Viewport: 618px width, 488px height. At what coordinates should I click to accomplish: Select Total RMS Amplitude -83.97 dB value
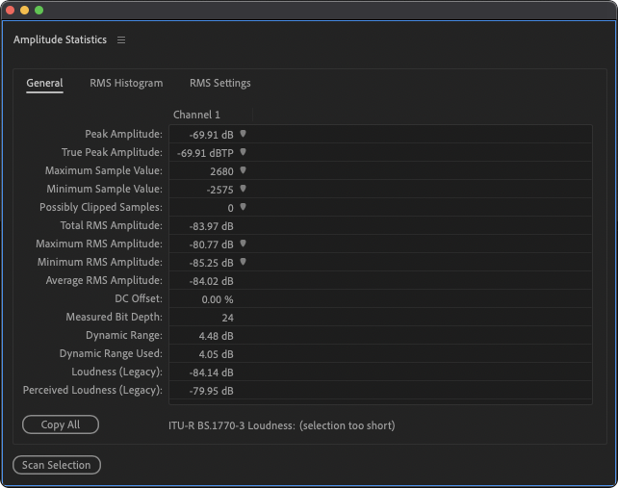211,226
